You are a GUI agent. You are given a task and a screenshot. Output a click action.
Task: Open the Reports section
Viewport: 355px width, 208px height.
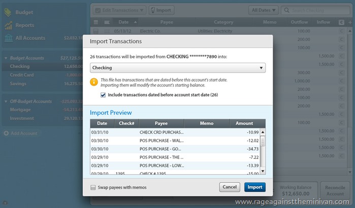(25, 25)
